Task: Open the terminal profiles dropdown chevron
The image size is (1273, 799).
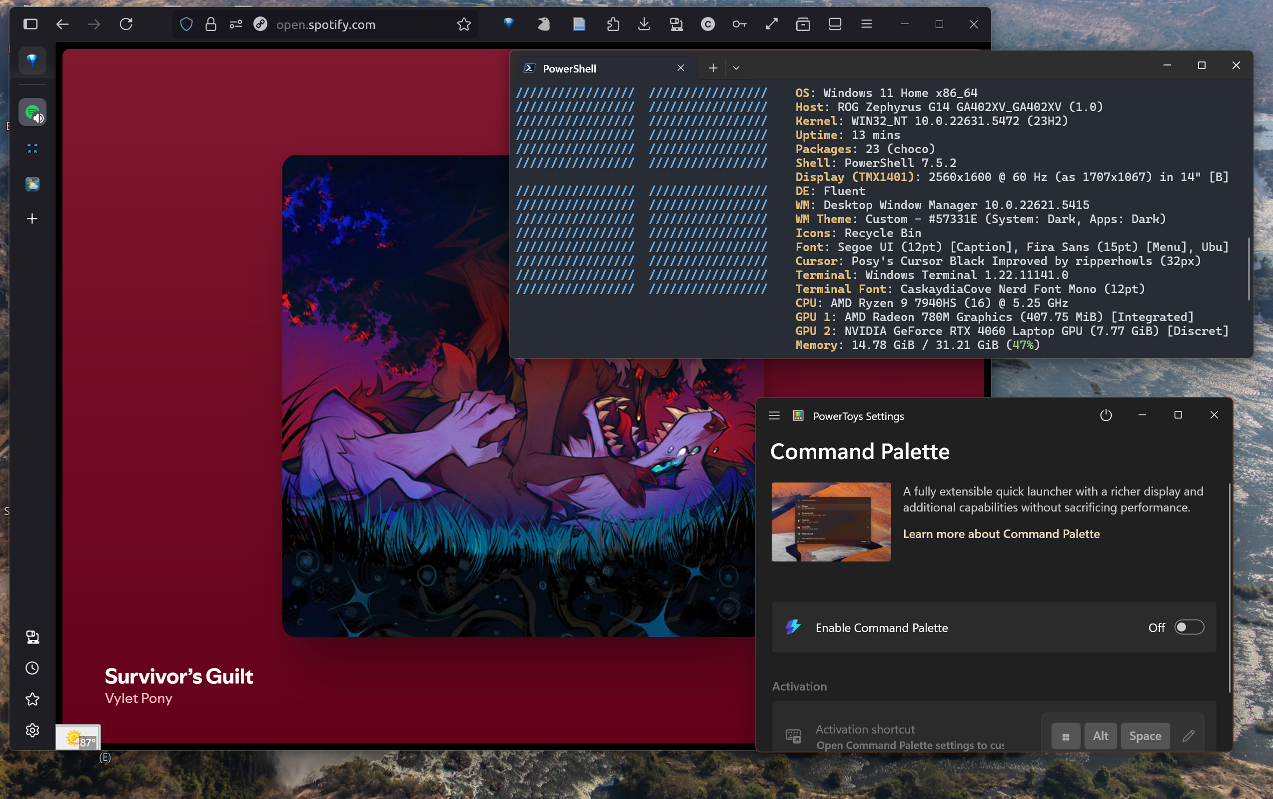Action: (x=736, y=68)
